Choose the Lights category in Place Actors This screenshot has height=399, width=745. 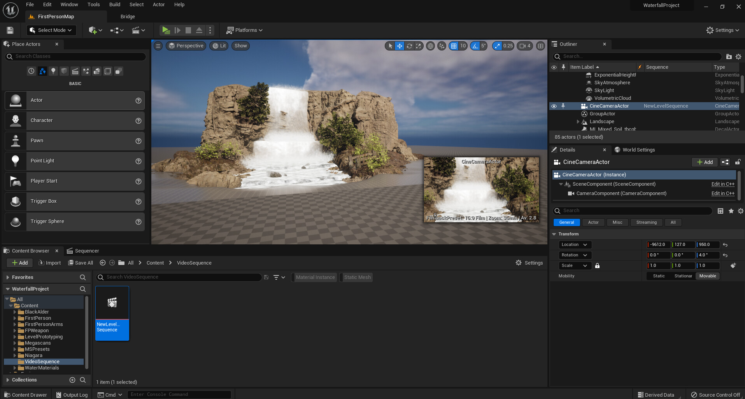(53, 71)
